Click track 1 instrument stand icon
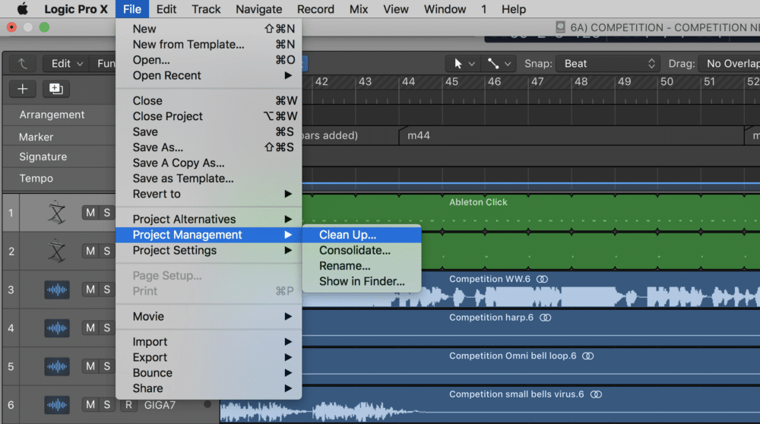Viewport: 760px width, 424px height. tap(57, 213)
